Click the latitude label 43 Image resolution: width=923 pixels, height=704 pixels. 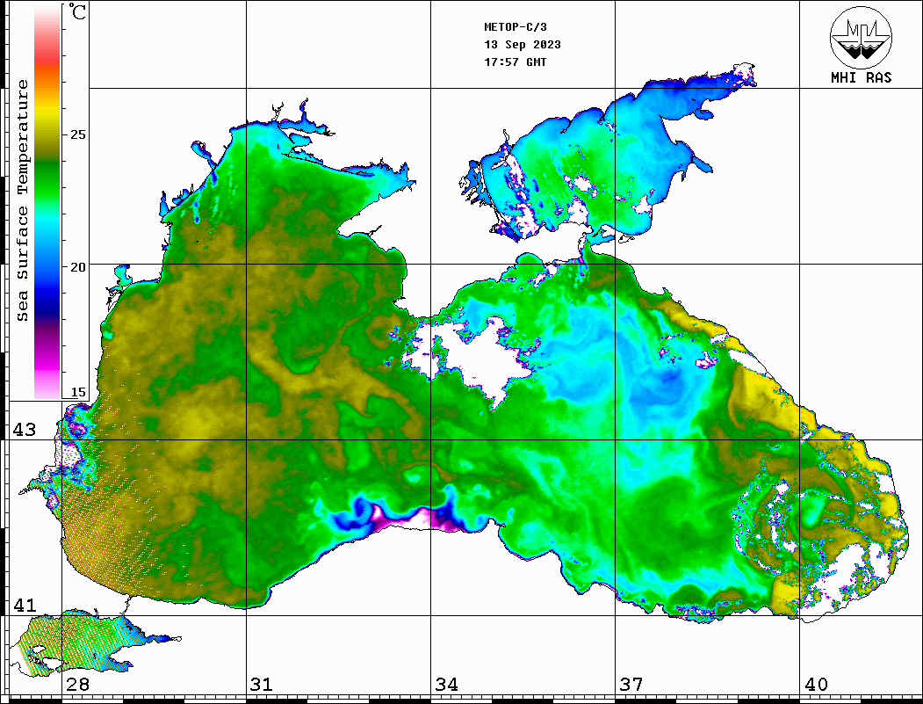[25, 430]
